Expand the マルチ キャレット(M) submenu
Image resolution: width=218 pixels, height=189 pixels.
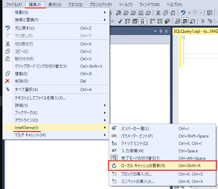[56, 135]
